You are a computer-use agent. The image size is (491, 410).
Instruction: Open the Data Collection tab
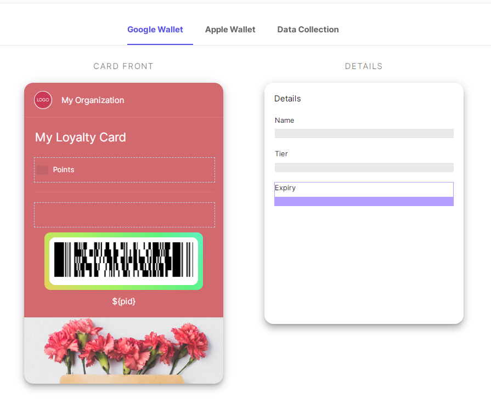pyautogui.click(x=308, y=30)
